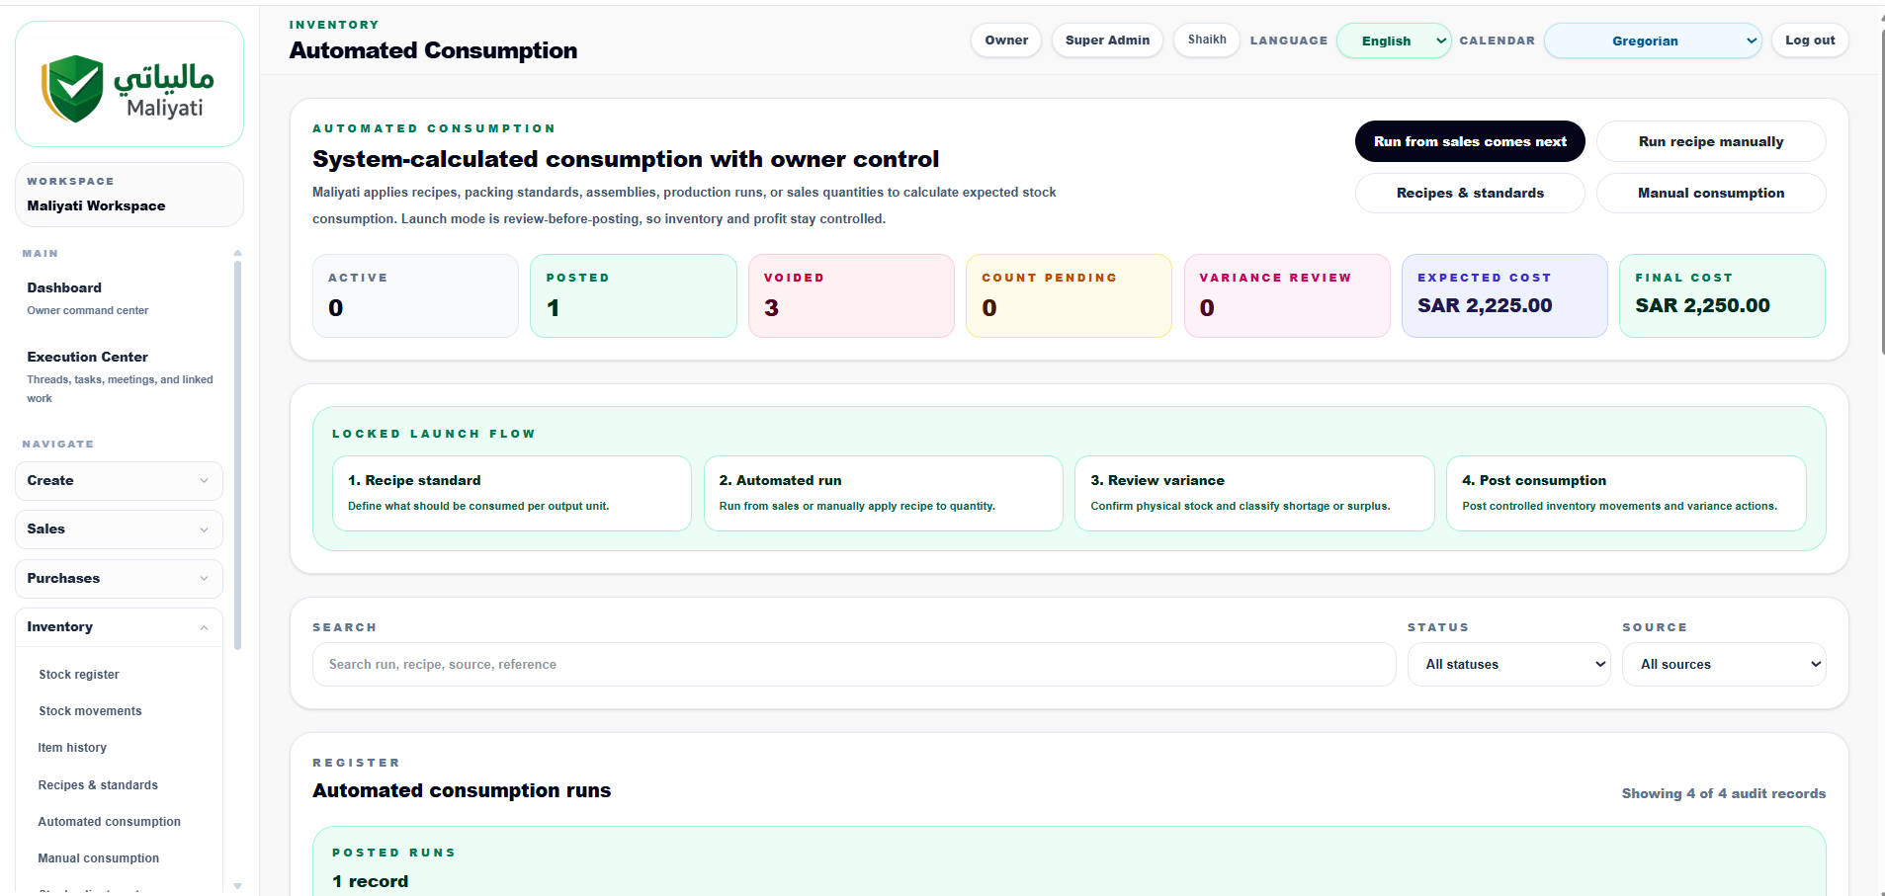
Task: Open the All sources filter dropdown
Action: tap(1724, 665)
